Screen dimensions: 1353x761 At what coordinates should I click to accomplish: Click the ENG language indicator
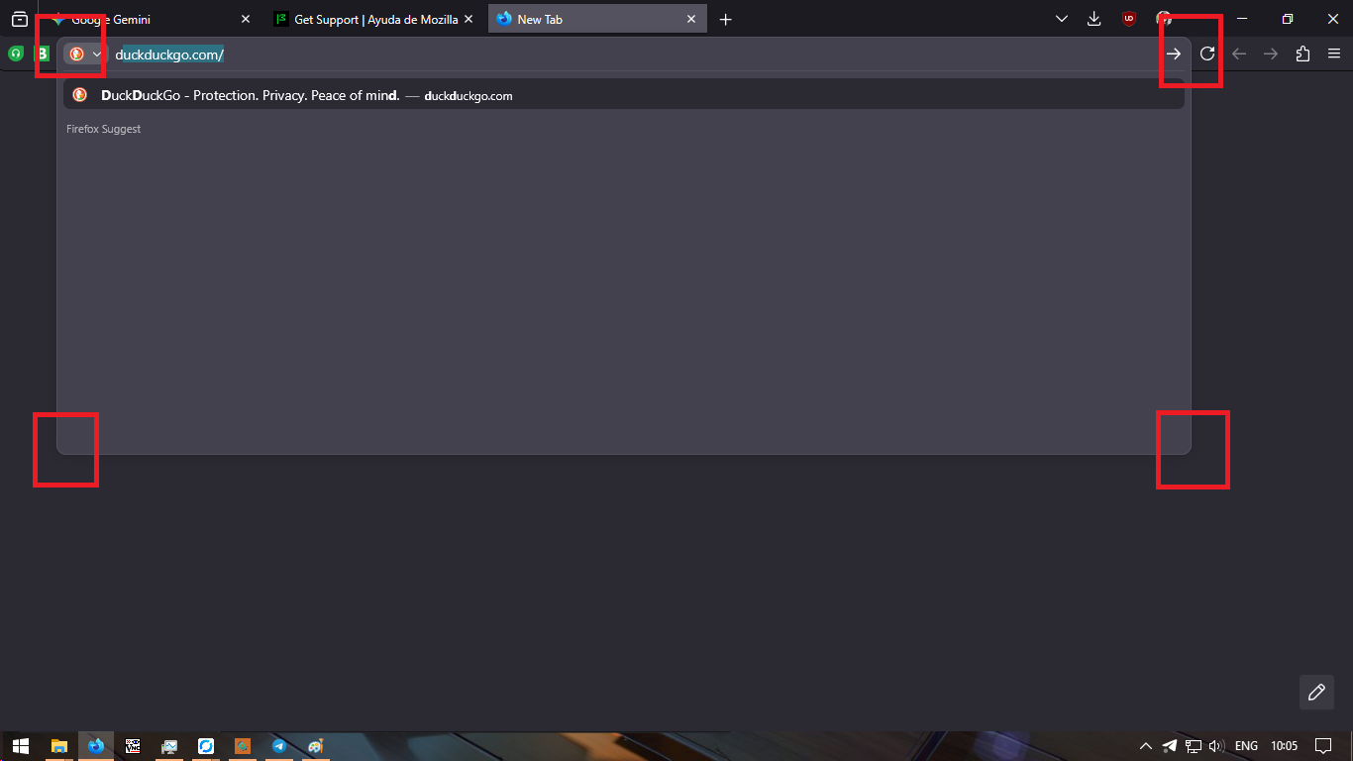1246,746
